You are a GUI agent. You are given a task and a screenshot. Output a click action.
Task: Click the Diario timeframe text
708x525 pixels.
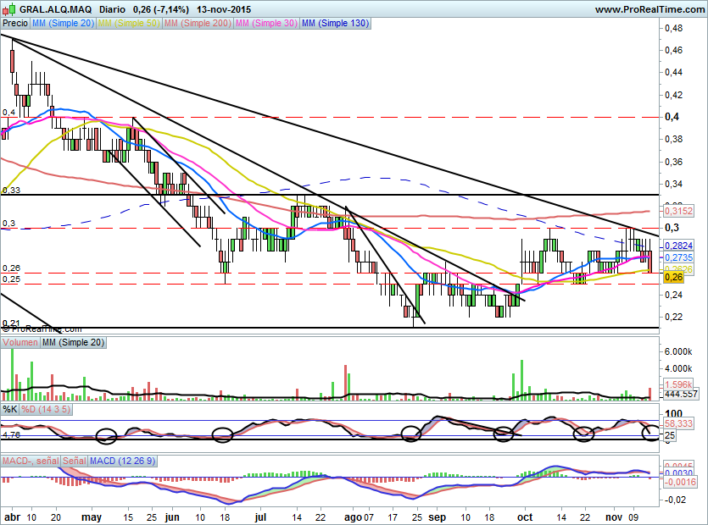tap(113, 9)
